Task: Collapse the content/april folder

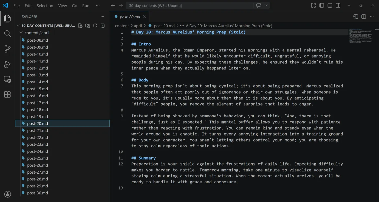Action: coord(21,32)
